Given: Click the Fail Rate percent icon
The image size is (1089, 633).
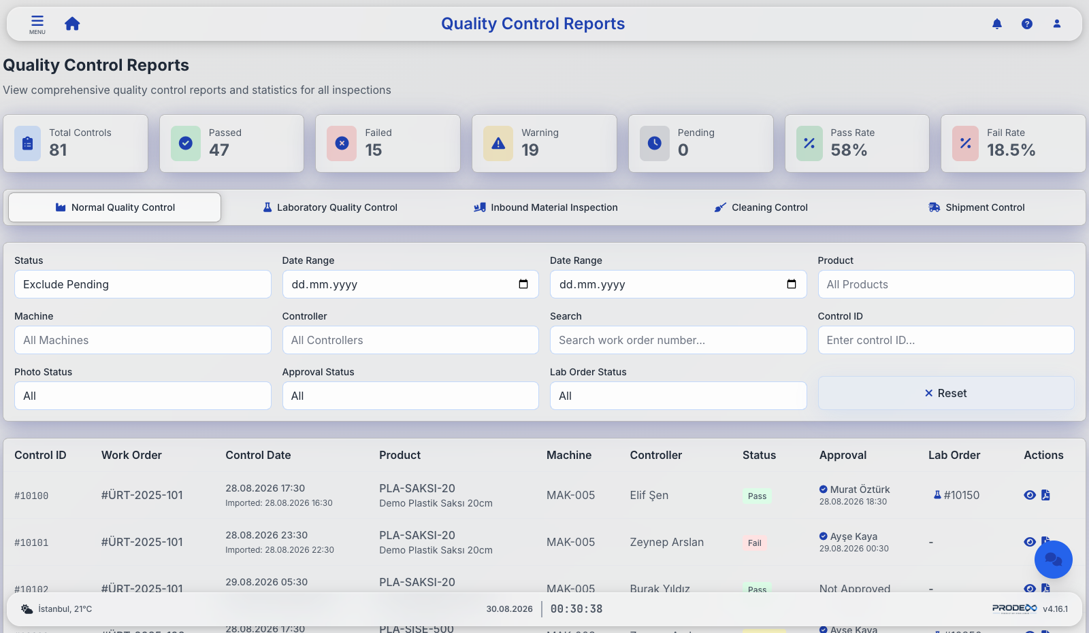Looking at the screenshot, I should tap(965, 143).
